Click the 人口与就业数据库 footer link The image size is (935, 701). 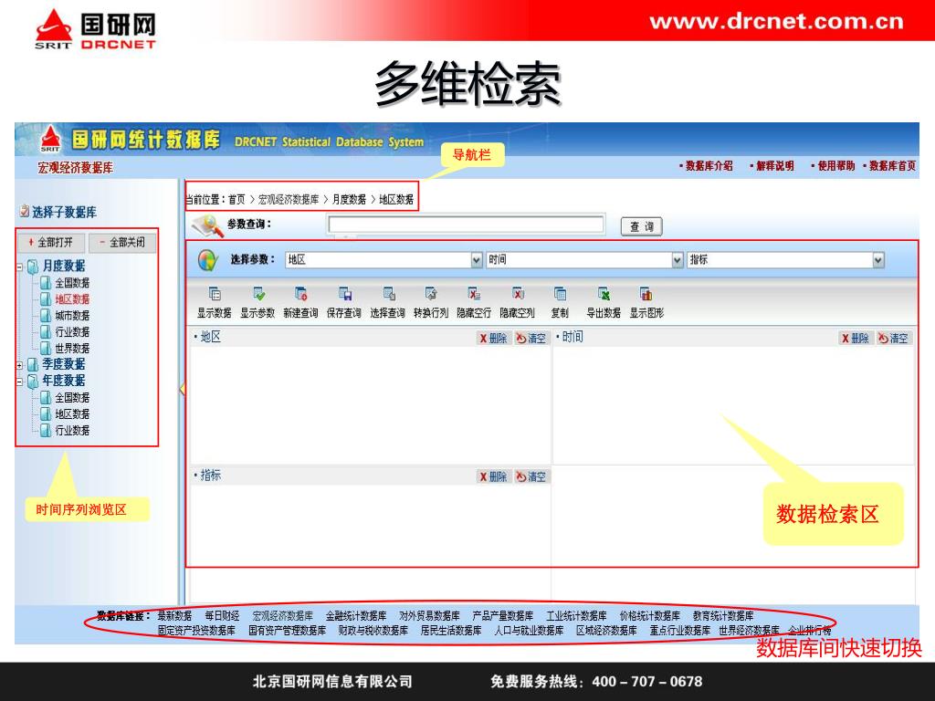point(529,630)
